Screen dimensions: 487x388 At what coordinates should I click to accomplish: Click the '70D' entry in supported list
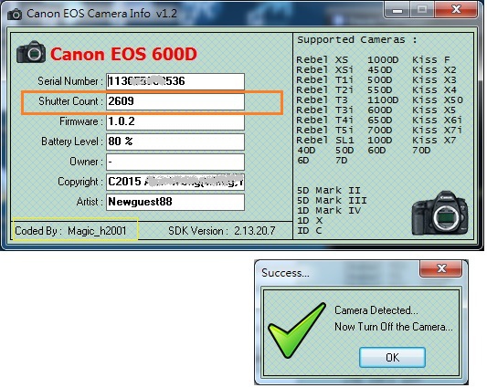(x=421, y=151)
